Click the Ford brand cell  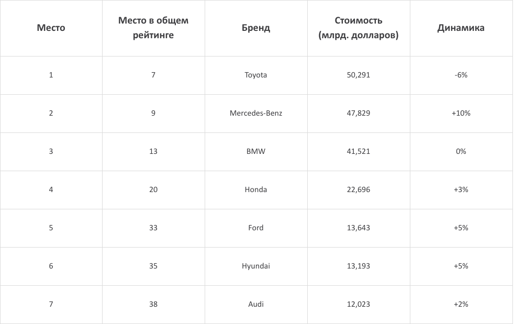[256, 228]
